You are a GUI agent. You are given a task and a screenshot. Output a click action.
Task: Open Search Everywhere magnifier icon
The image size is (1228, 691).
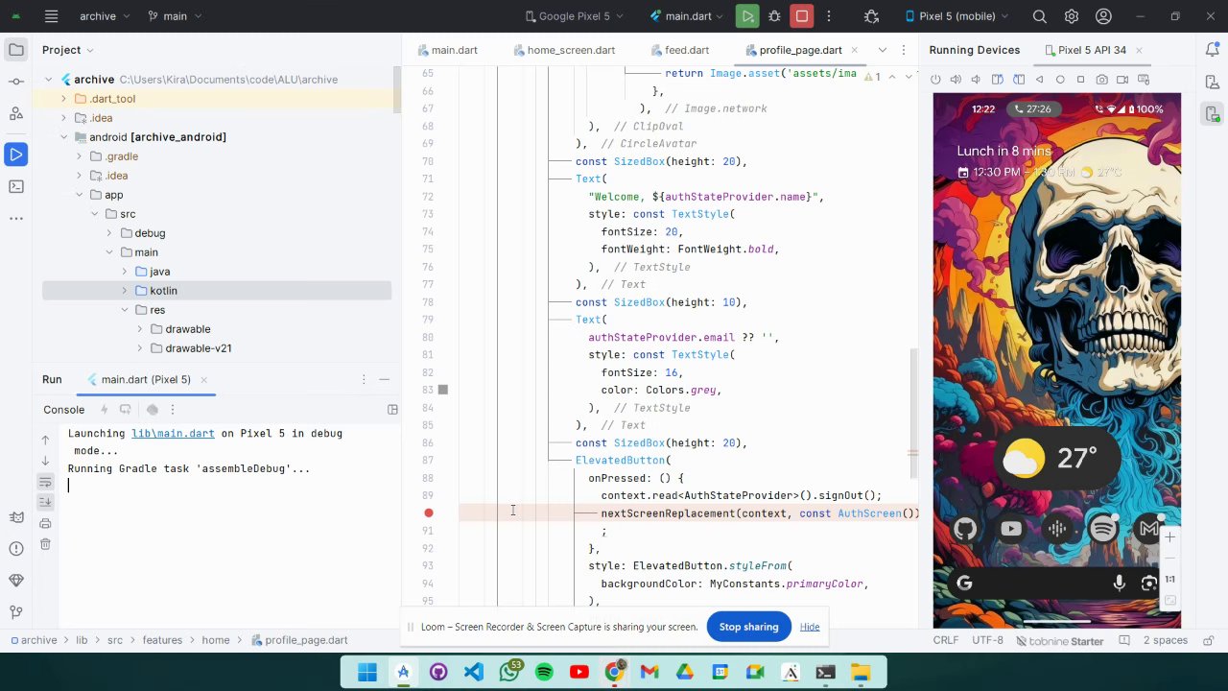pos(1039,16)
